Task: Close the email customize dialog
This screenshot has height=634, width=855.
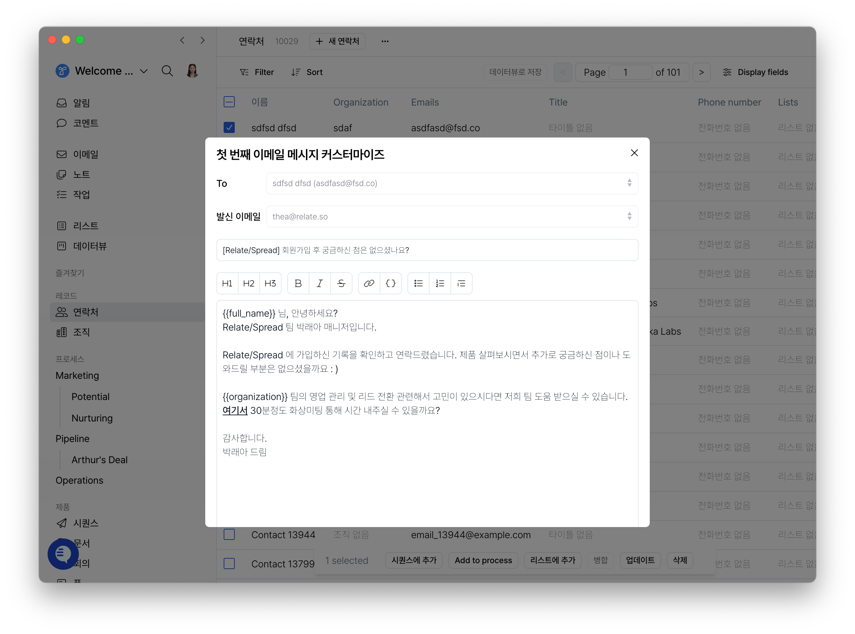Action: [x=634, y=153]
